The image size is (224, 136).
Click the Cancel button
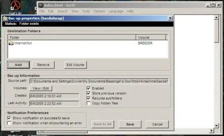[x=157, y=124]
